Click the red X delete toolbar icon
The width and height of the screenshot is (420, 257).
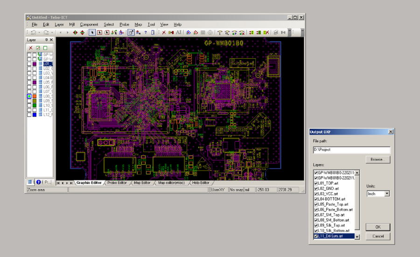(x=164, y=32)
